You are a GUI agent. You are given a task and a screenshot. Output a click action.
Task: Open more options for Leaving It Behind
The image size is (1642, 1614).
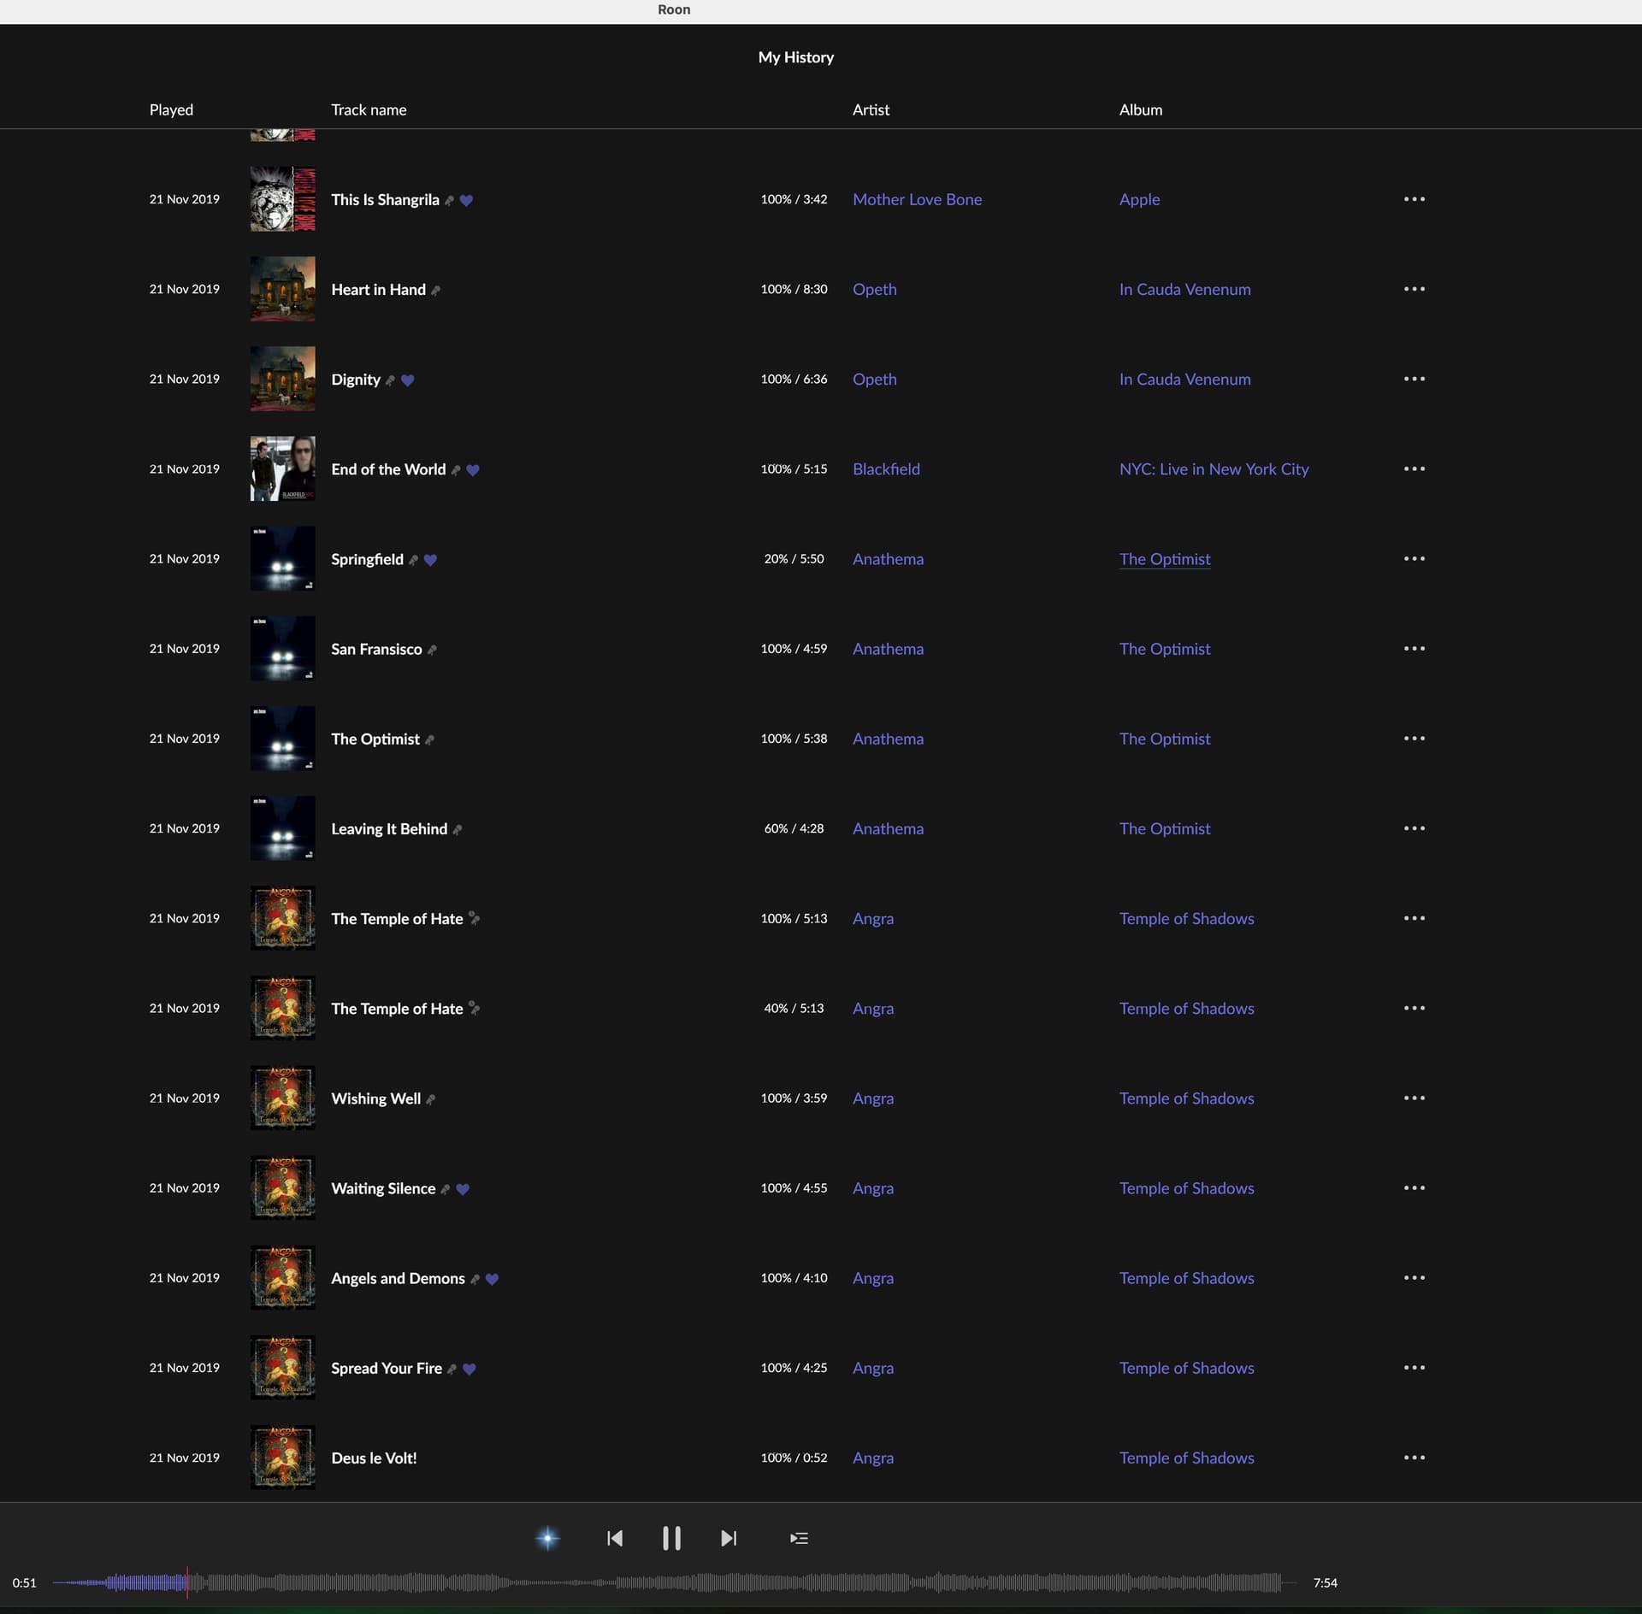(x=1414, y=828)
